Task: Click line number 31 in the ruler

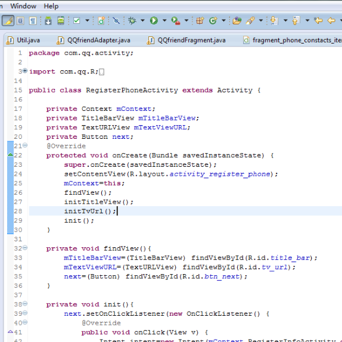Action: click(18, 239)
